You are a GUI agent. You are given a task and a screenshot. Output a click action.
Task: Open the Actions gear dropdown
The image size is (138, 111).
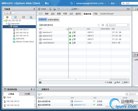(x=75, y=9)
